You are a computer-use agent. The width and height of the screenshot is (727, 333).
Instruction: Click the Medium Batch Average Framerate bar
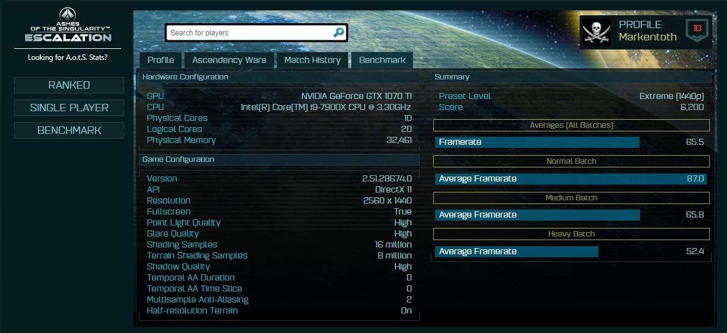click(537, 215)
